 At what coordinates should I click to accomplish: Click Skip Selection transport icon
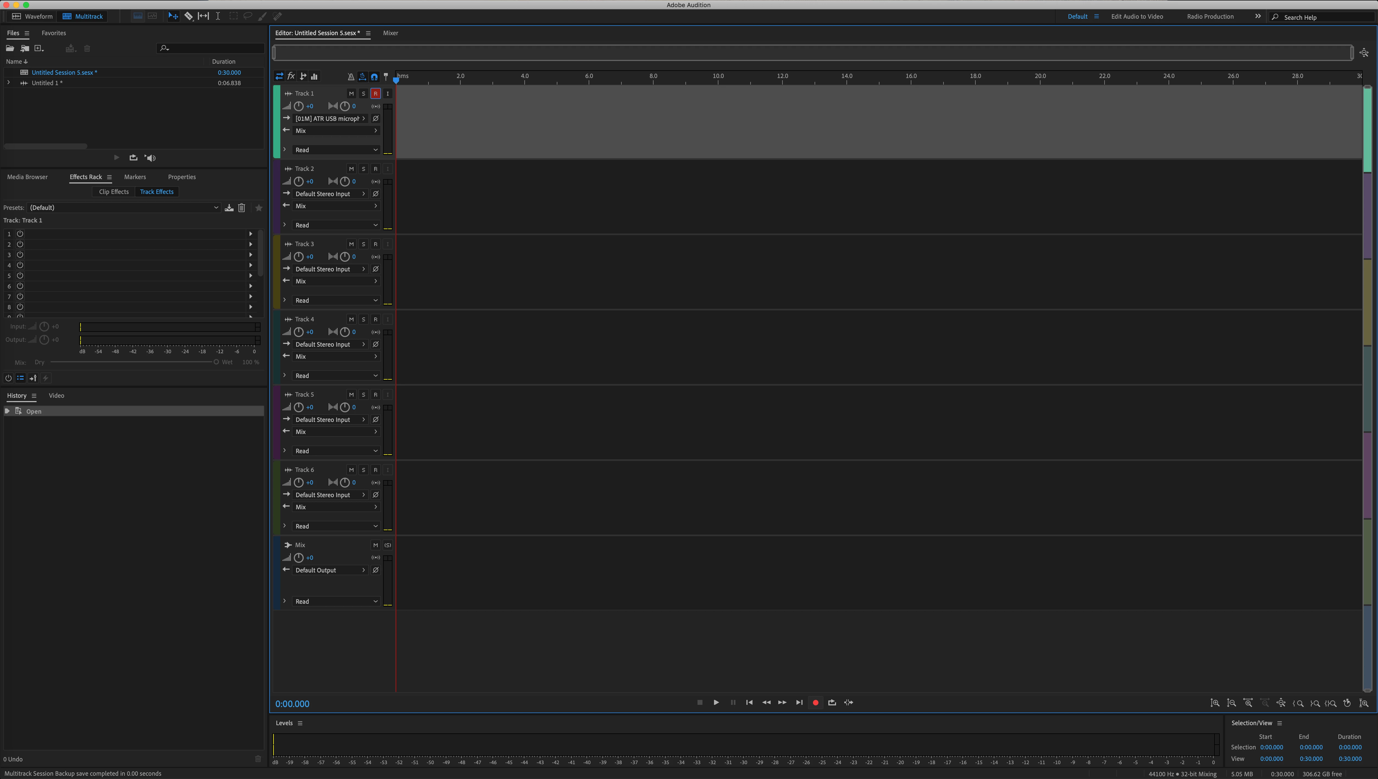849,702
